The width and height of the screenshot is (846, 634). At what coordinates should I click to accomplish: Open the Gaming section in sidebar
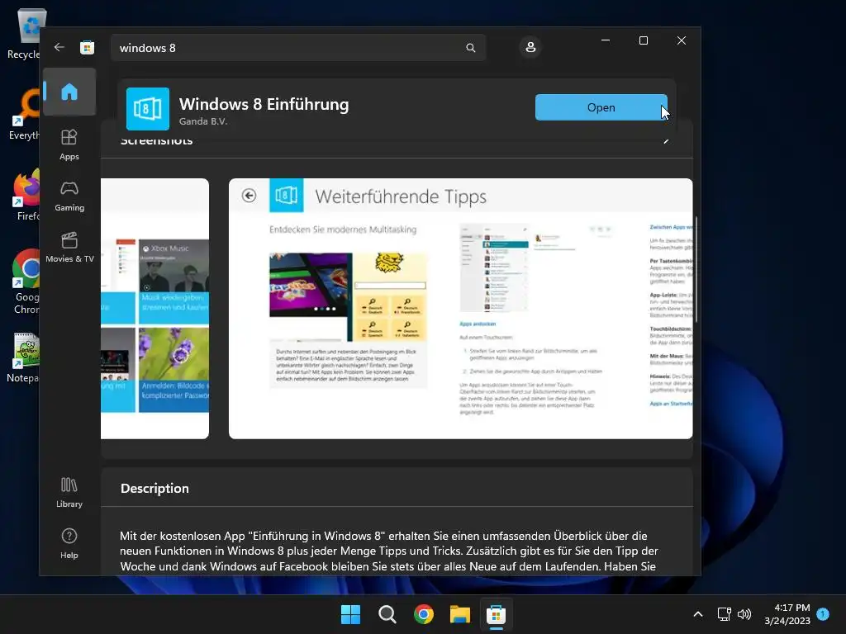(x=69, y=196)
